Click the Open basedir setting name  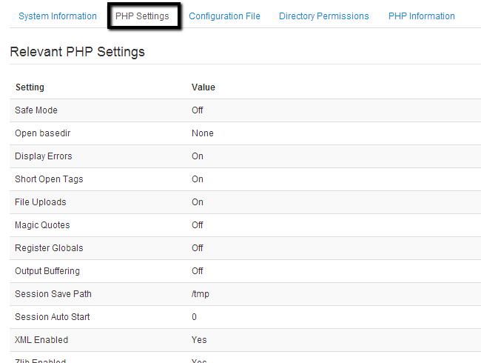(x=43, y=133)
